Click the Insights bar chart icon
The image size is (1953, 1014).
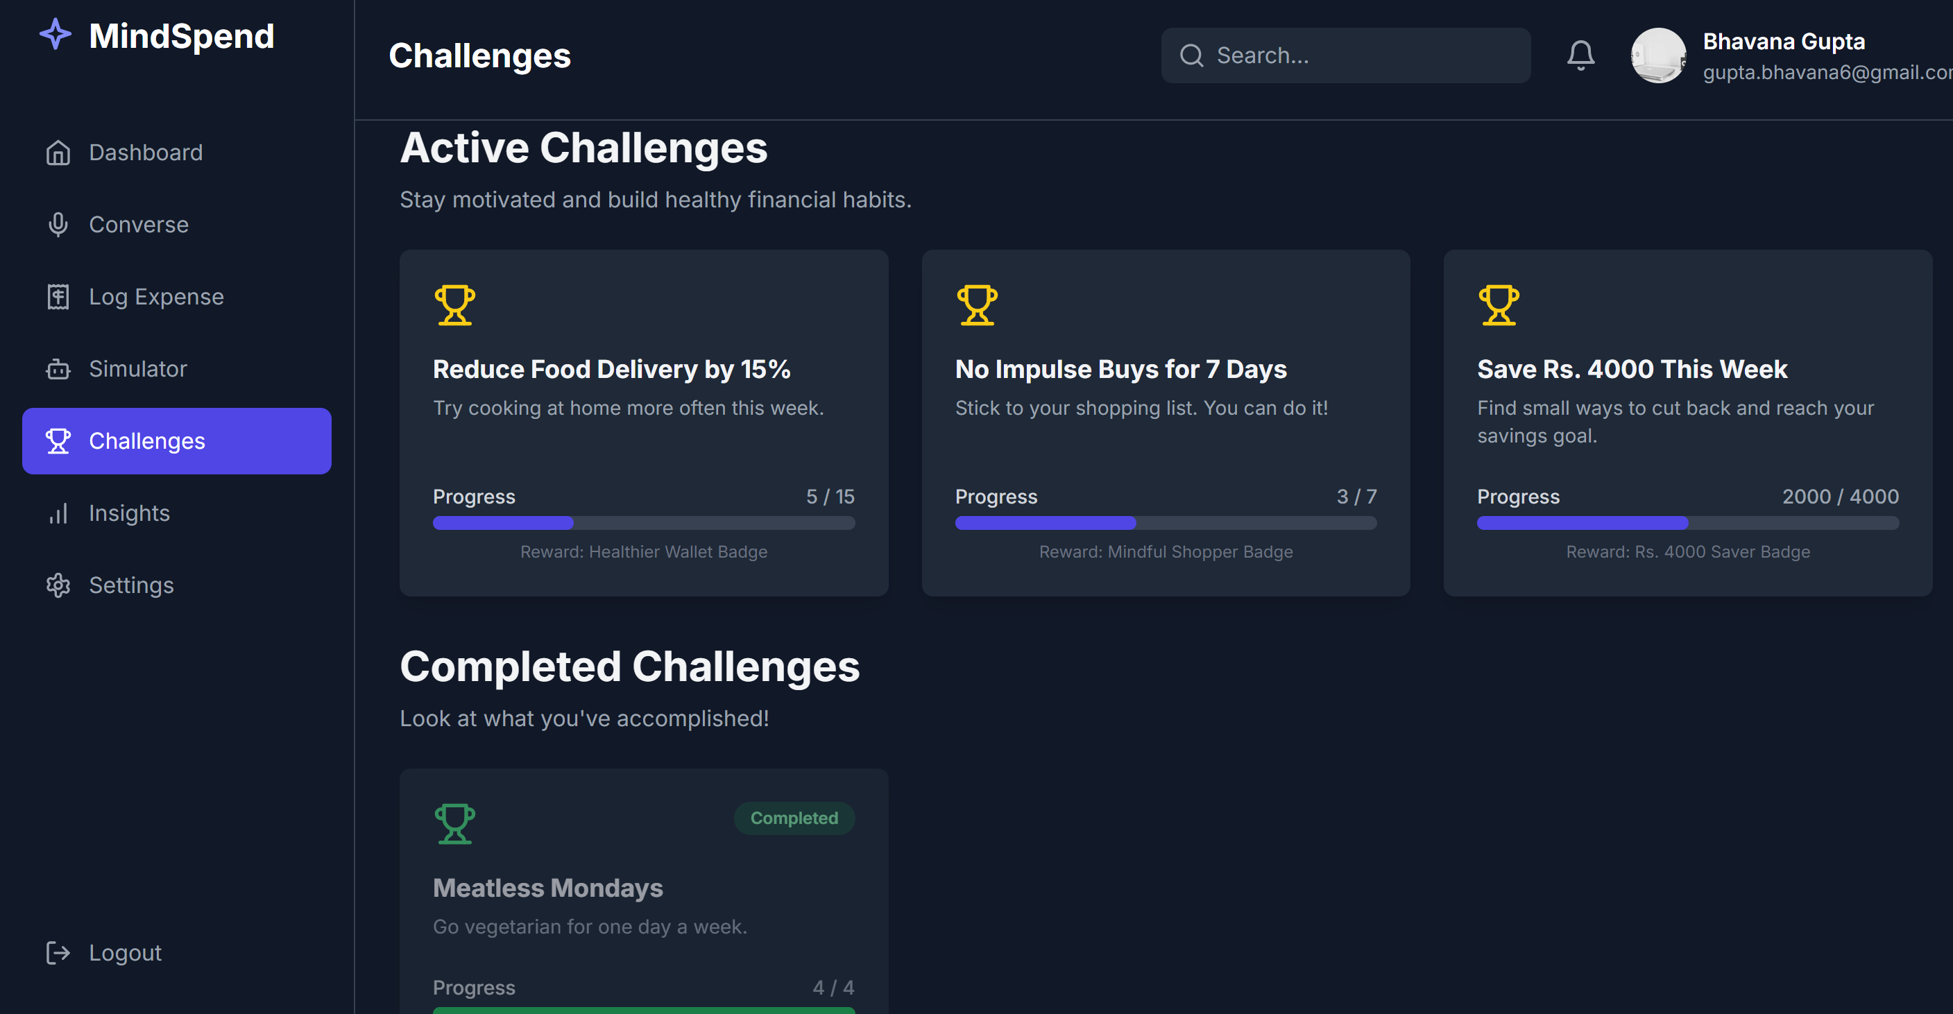tap(58, 513)
